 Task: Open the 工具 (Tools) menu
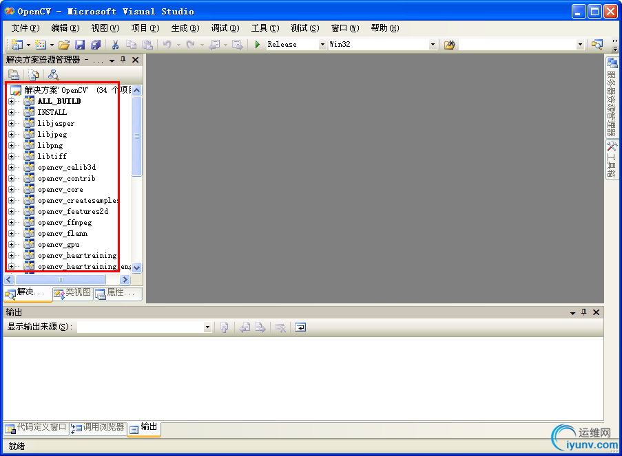tap(265, 28)
